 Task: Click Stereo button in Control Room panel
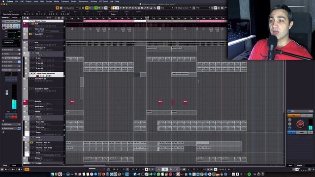302,132
